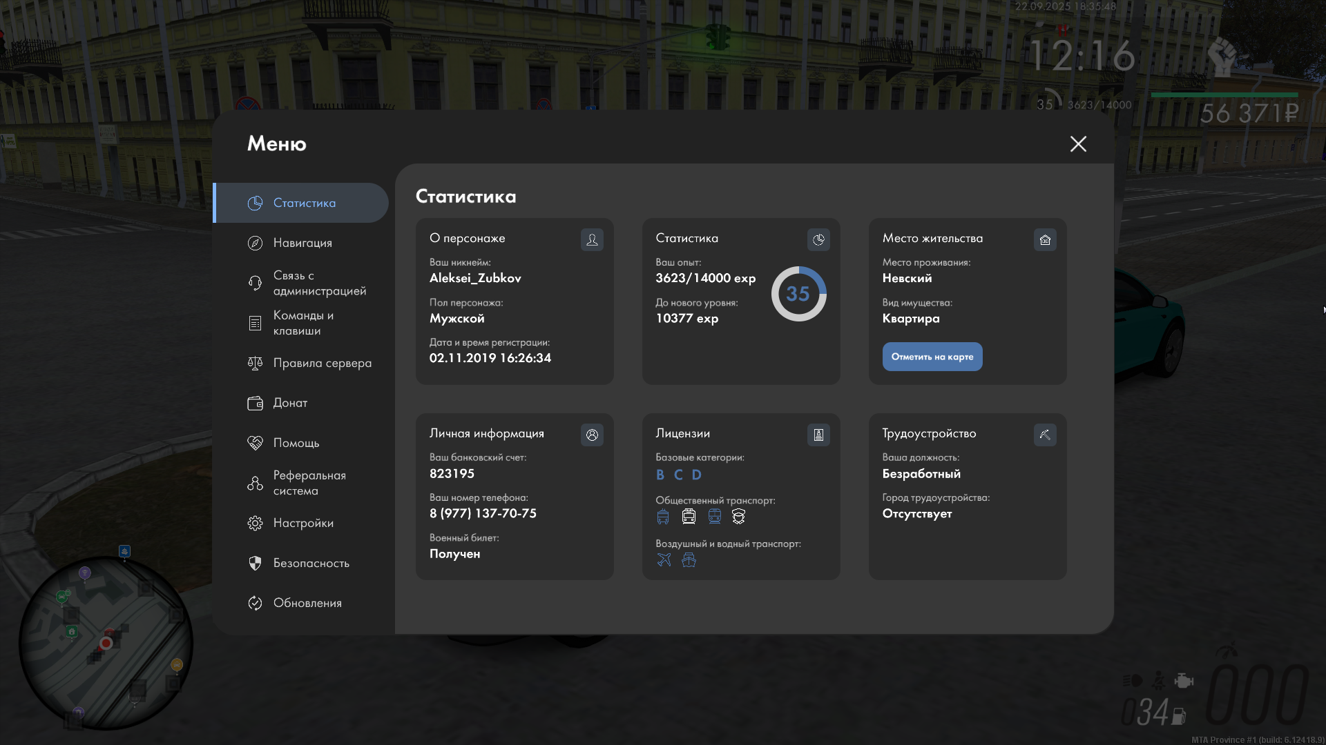The height and width of the screenshot is (745, 1326).
Task: Go to Правила сервера section
Action: pyautogui.click(x=322, y=363)
